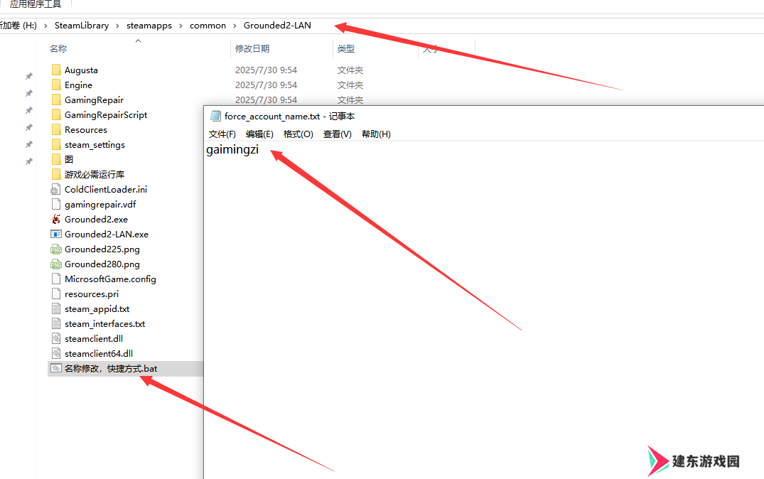This screenshot has width=764, height=479.
Task: Select the 名称修改，快捷方式.bat file name
Action: coord(111,368)
